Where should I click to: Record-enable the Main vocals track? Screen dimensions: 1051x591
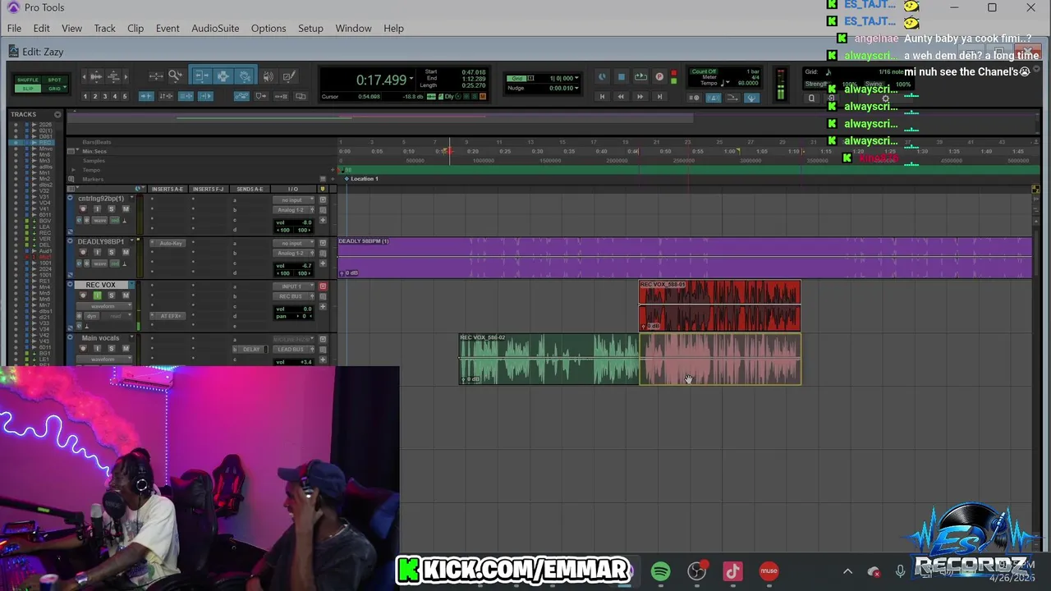tap(83, 348)
